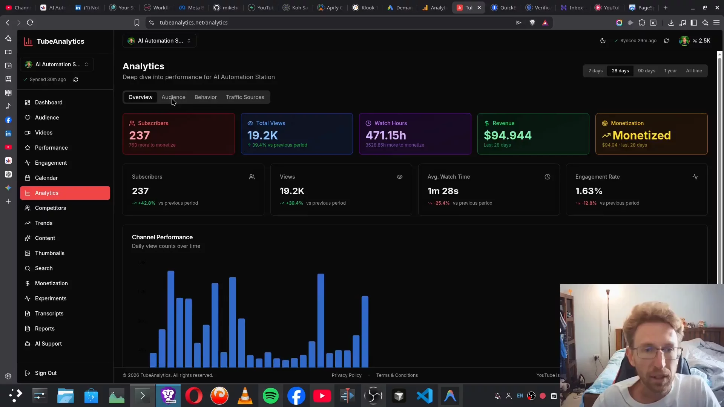Expand the AI Automation Station selector in sidebar

point(57,64)
